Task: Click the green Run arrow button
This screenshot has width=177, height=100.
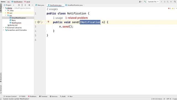Action: pos(162,2)
